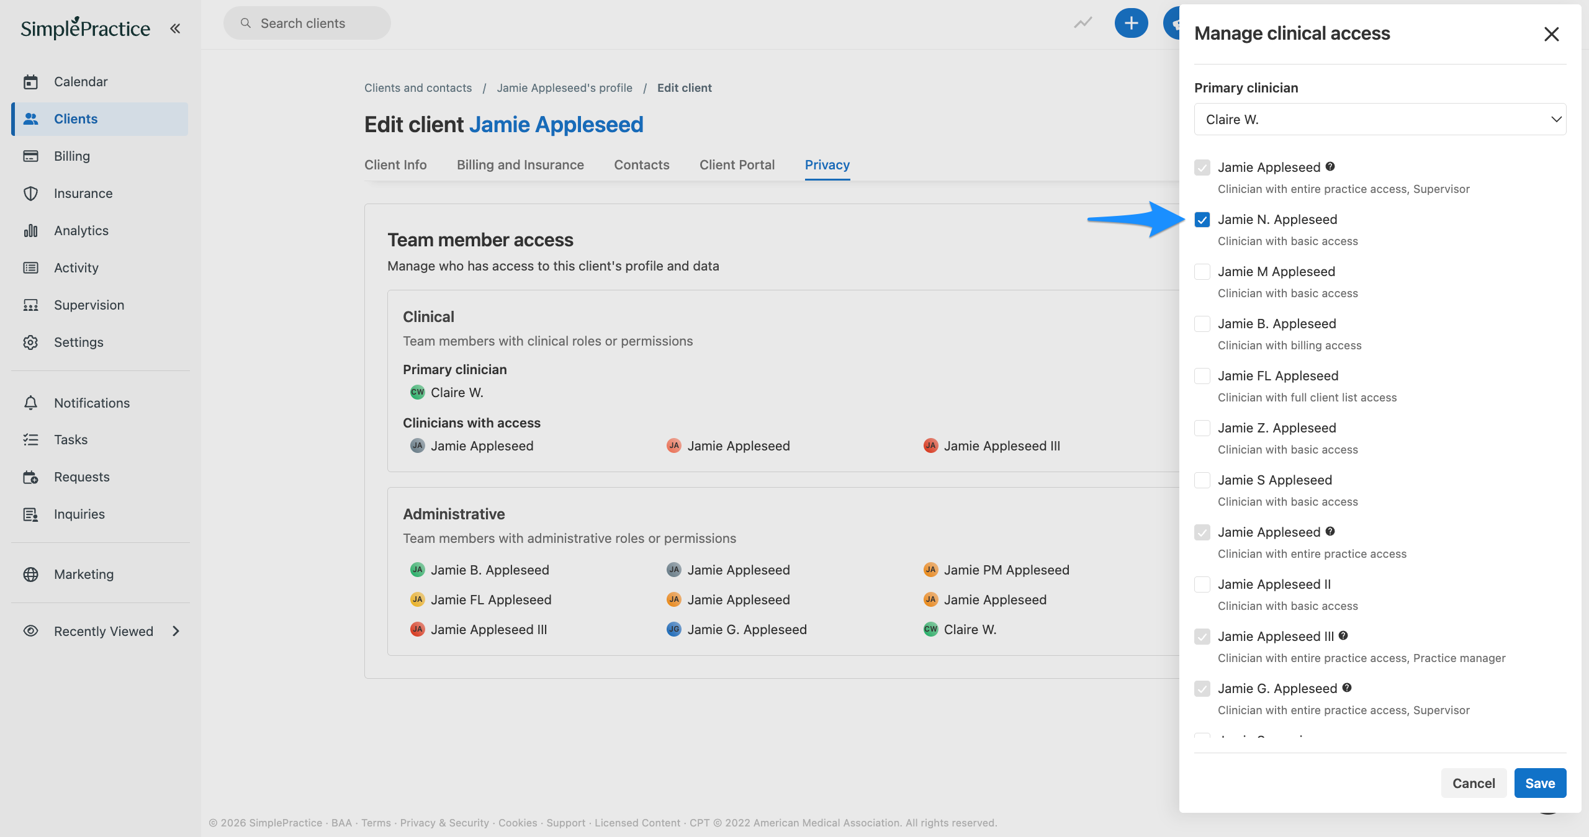Open the Client Portal tab

point(737,165)
